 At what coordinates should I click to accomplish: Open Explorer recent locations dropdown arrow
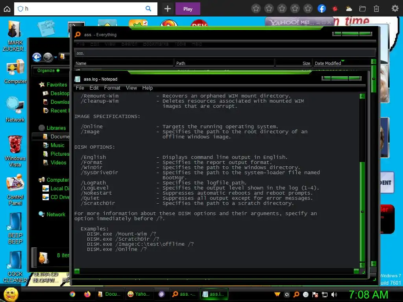(55, 57)
